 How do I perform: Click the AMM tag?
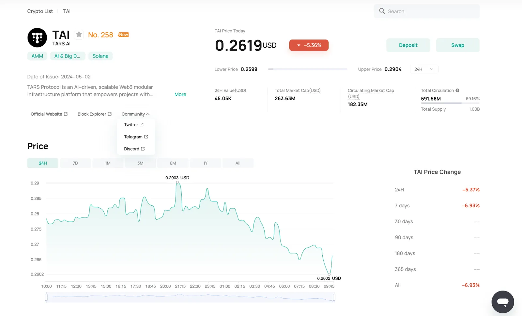pos(37,56)
